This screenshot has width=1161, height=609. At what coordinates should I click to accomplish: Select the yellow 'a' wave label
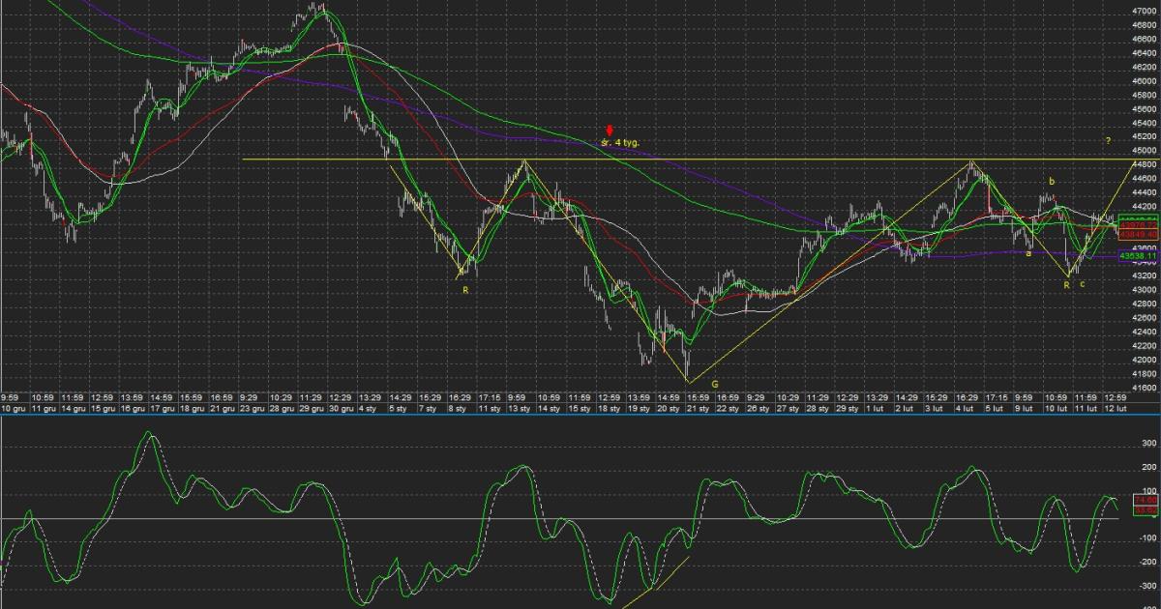tap(1028, 252)
